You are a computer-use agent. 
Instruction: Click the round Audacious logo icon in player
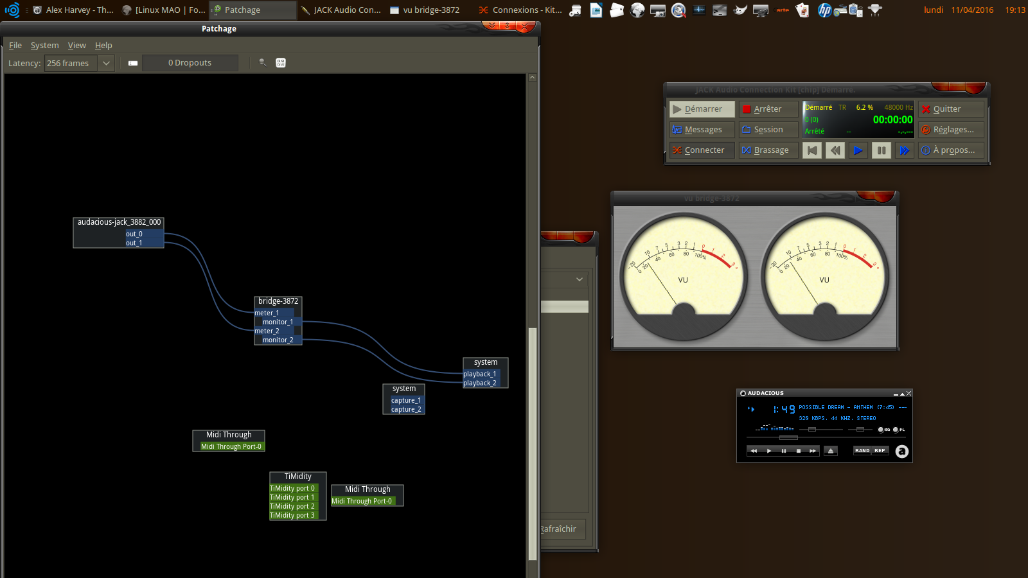(902, 451)
